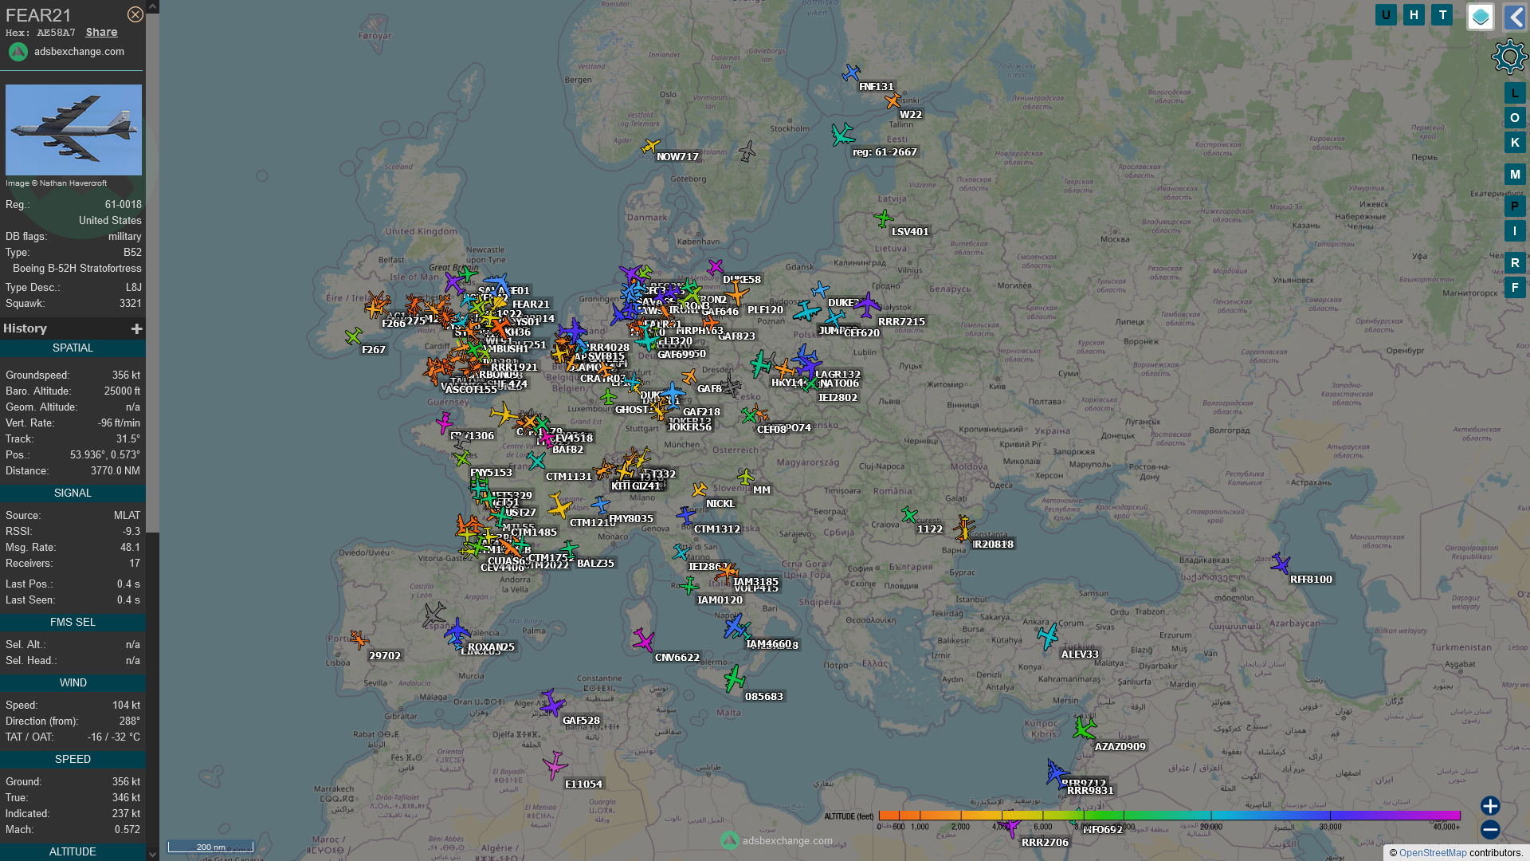The image size is (1530, 861).
Task: Click the WIND section header
Action: click(x=73, y=682)
